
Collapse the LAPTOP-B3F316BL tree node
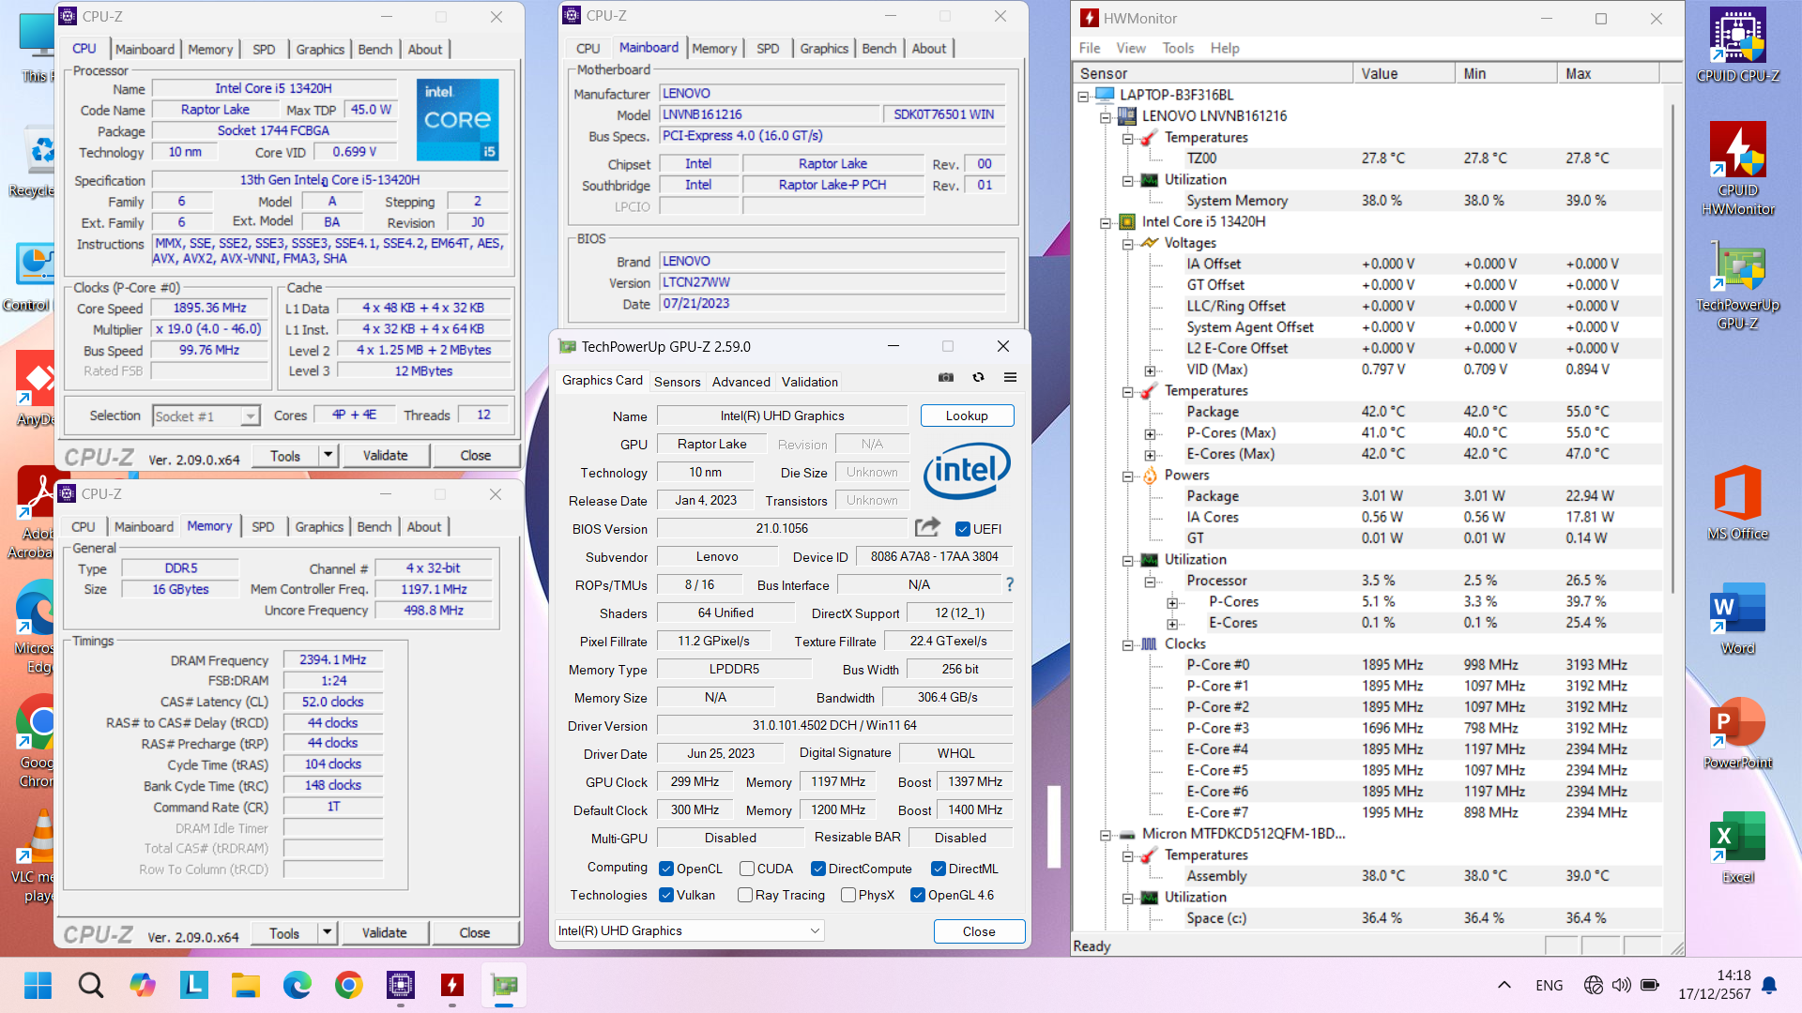click(1083, 96)
